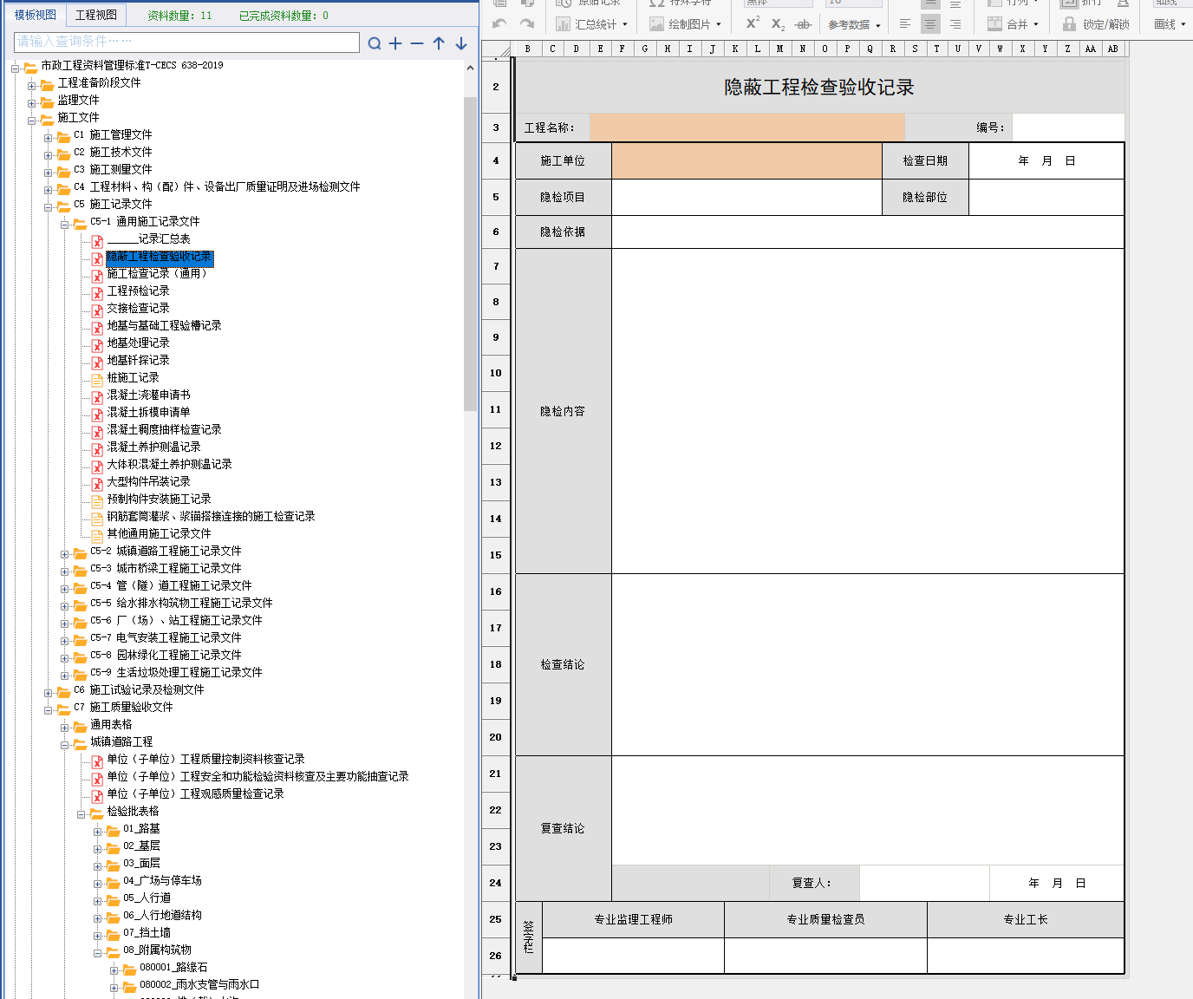Click the 隐检项目 input cell

pyautogui.click(x=746, y=197)
